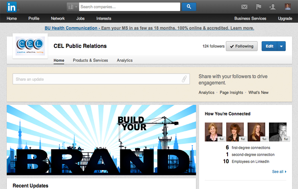298x189 pixels.
Task: Open the Page Insights link
Action: point(231,92)
